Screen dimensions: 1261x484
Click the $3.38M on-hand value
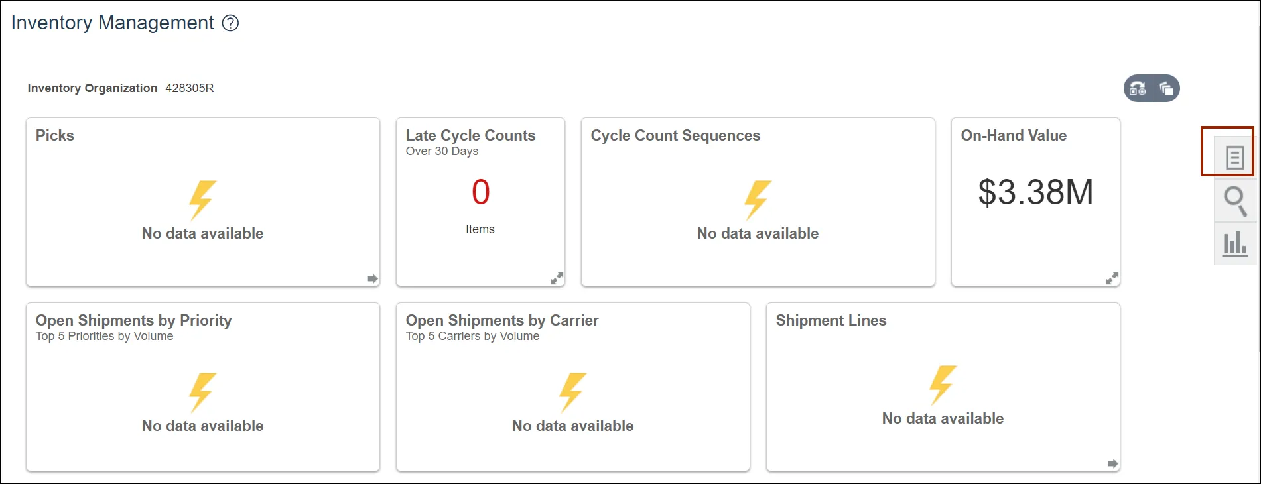pyautogui.click(x=1035, y=192)
